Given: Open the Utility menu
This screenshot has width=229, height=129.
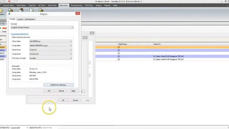Looking at the screenshot, I should (x=115, y=5).
